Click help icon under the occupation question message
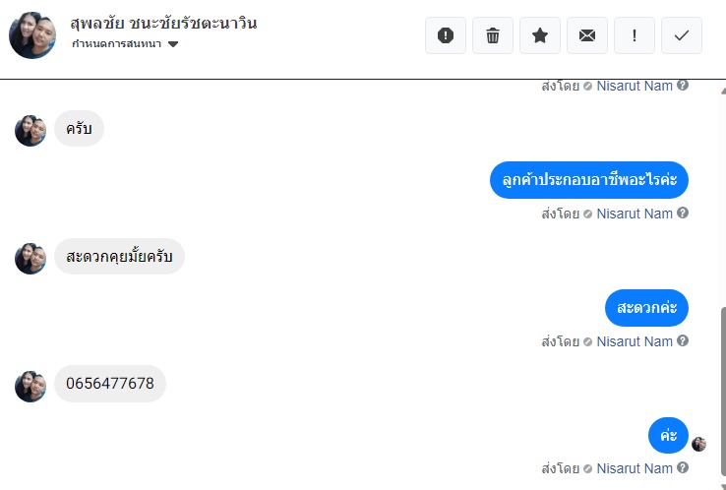Viewport: 726px width, 490px height. point(683,214)
